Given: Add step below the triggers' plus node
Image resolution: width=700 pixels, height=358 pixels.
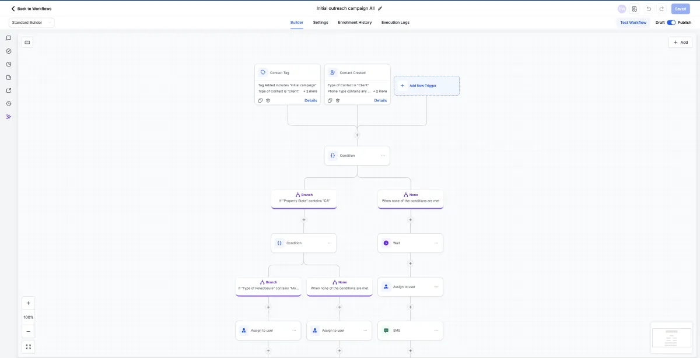Looking at the screenshot, I should [x=357, y=135].
